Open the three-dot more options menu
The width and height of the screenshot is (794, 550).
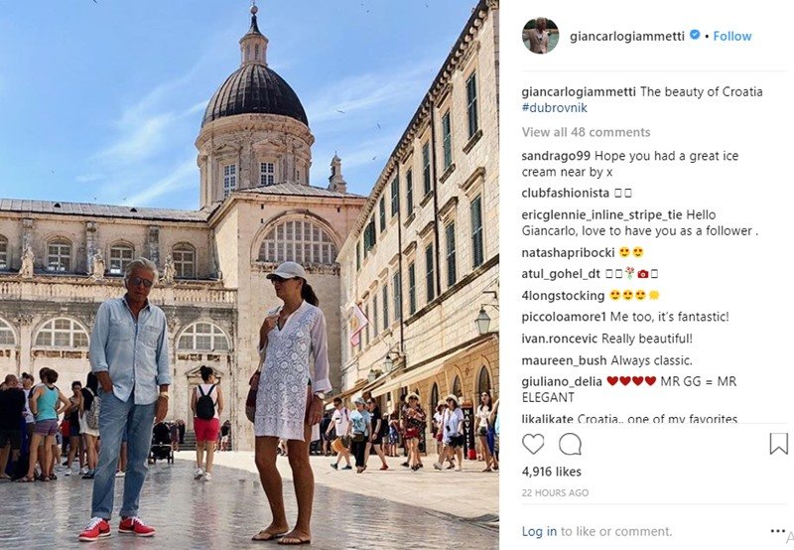pos(778,531)
